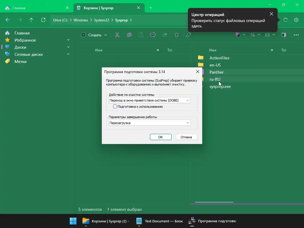Open the Создать dropdown

coord(94,35)
